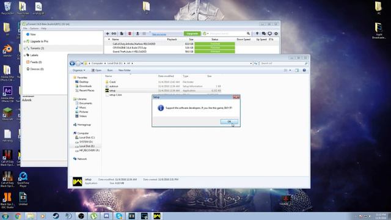Click Burn in Explorer toolbar

coord(110,70)
